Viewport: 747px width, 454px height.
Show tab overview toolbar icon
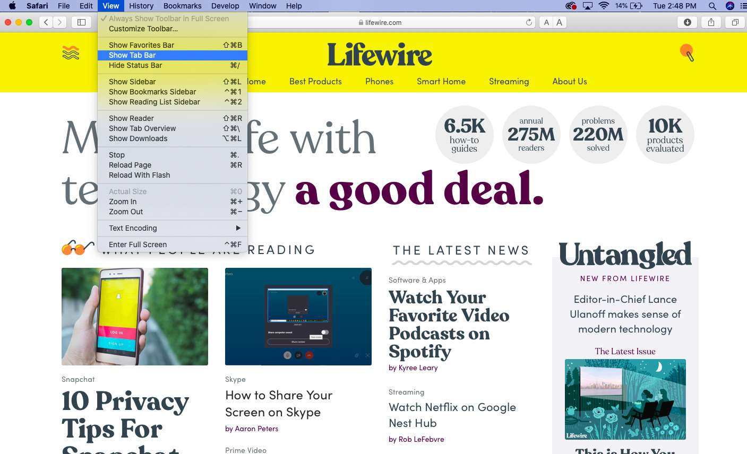click(x=735, y=22)
